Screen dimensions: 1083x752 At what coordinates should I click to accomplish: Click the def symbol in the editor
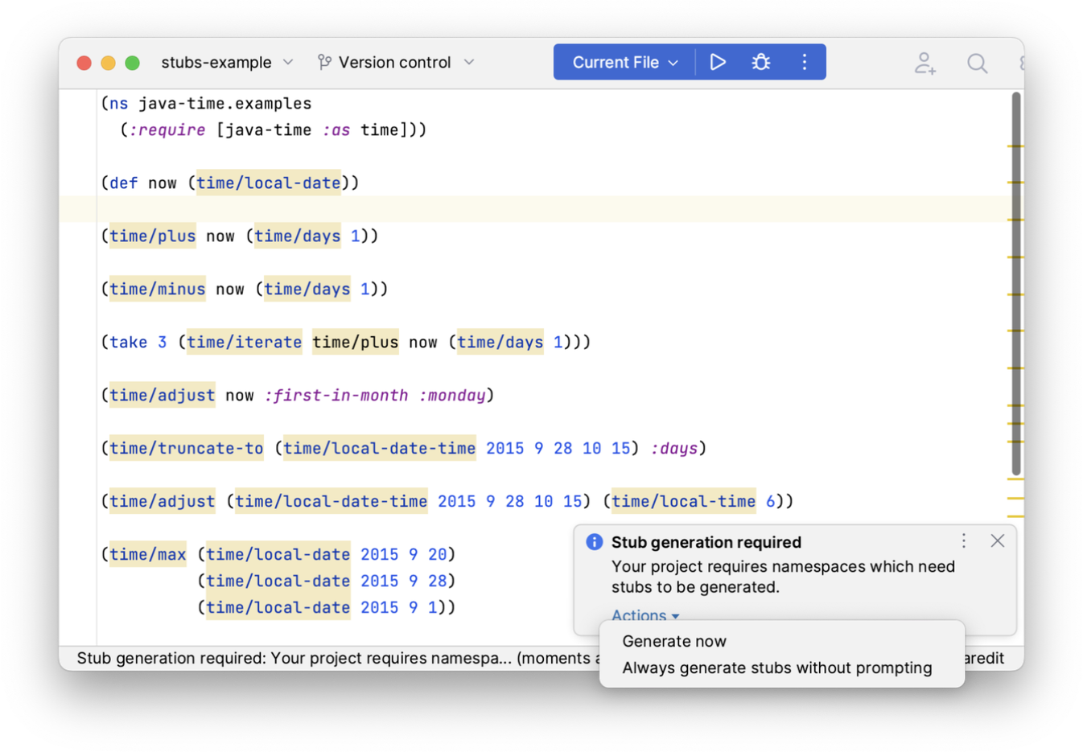pos(124,183)
